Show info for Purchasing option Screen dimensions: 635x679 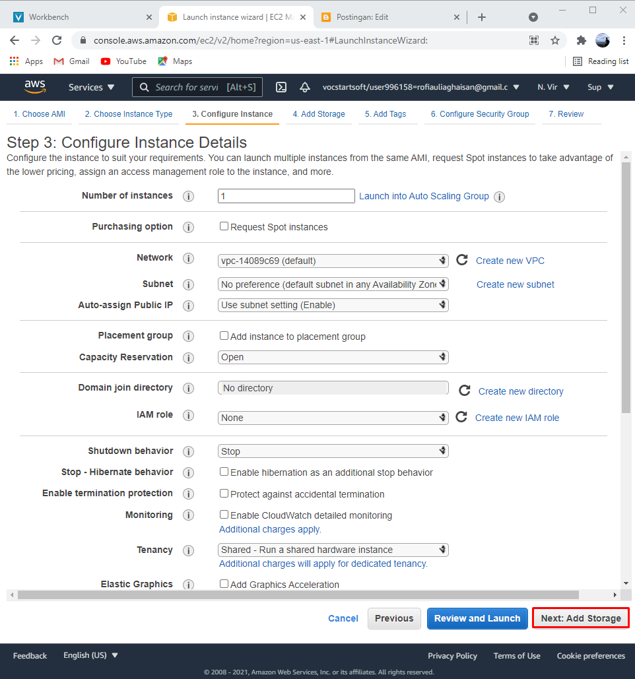[188, 228]
